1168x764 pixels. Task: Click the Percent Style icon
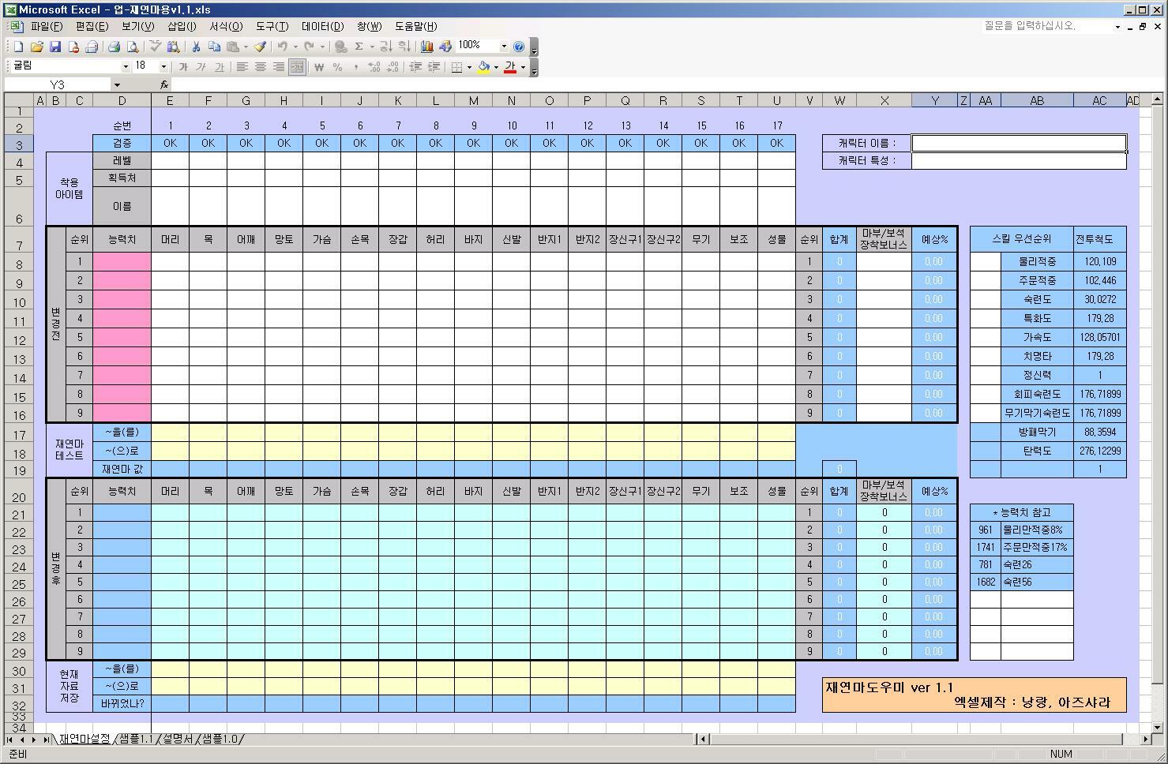[x=338, y=67]
